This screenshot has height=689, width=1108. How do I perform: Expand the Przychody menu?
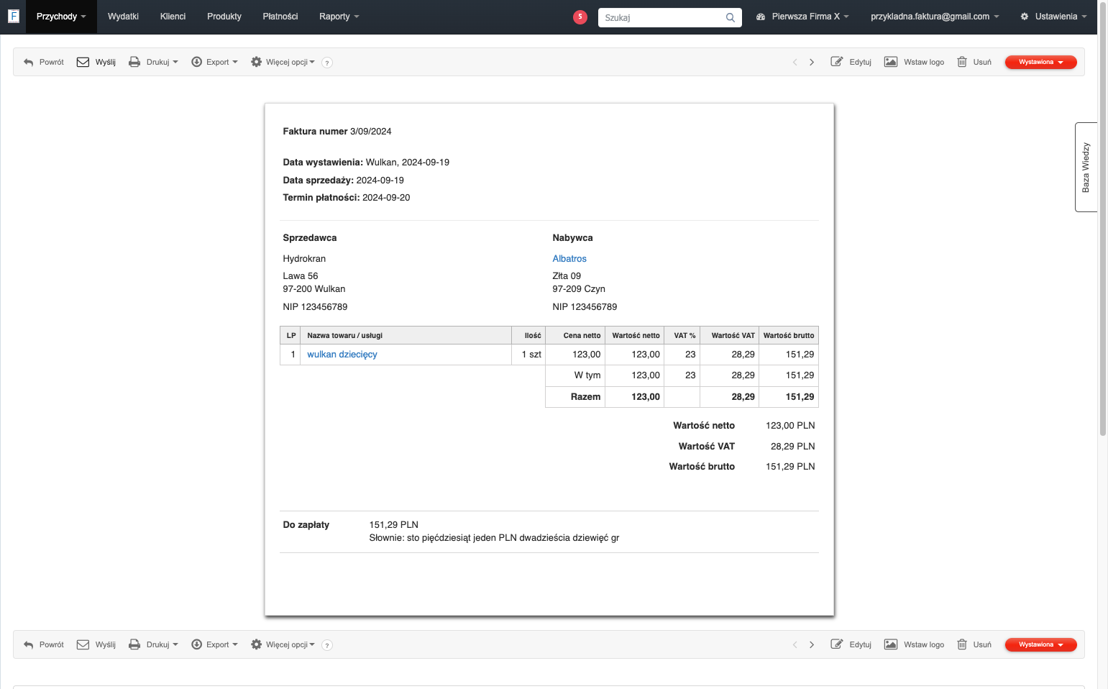tap(61, 17)
